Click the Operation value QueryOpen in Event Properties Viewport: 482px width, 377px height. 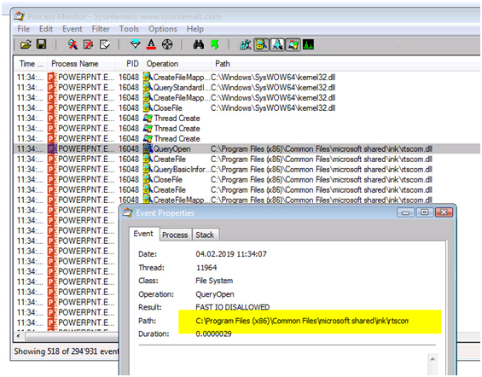215,294
